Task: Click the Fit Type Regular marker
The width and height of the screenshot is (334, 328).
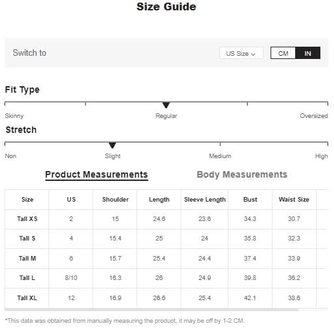Action: tap(166, 105)
